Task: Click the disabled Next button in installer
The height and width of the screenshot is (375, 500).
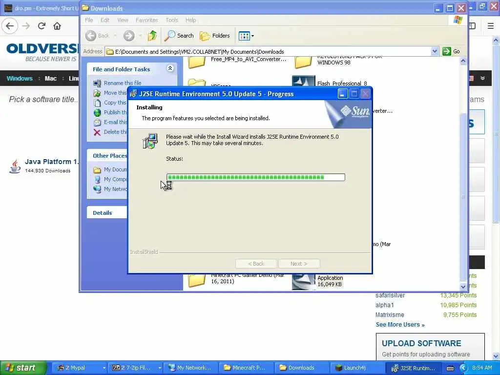Action: (x=299, y=264)
